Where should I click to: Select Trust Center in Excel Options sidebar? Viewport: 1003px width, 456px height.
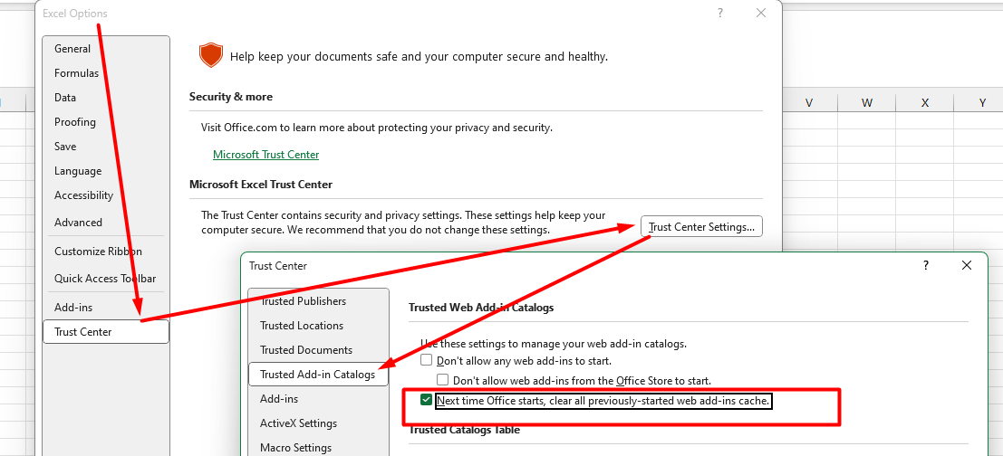click(x=106, y=331)
